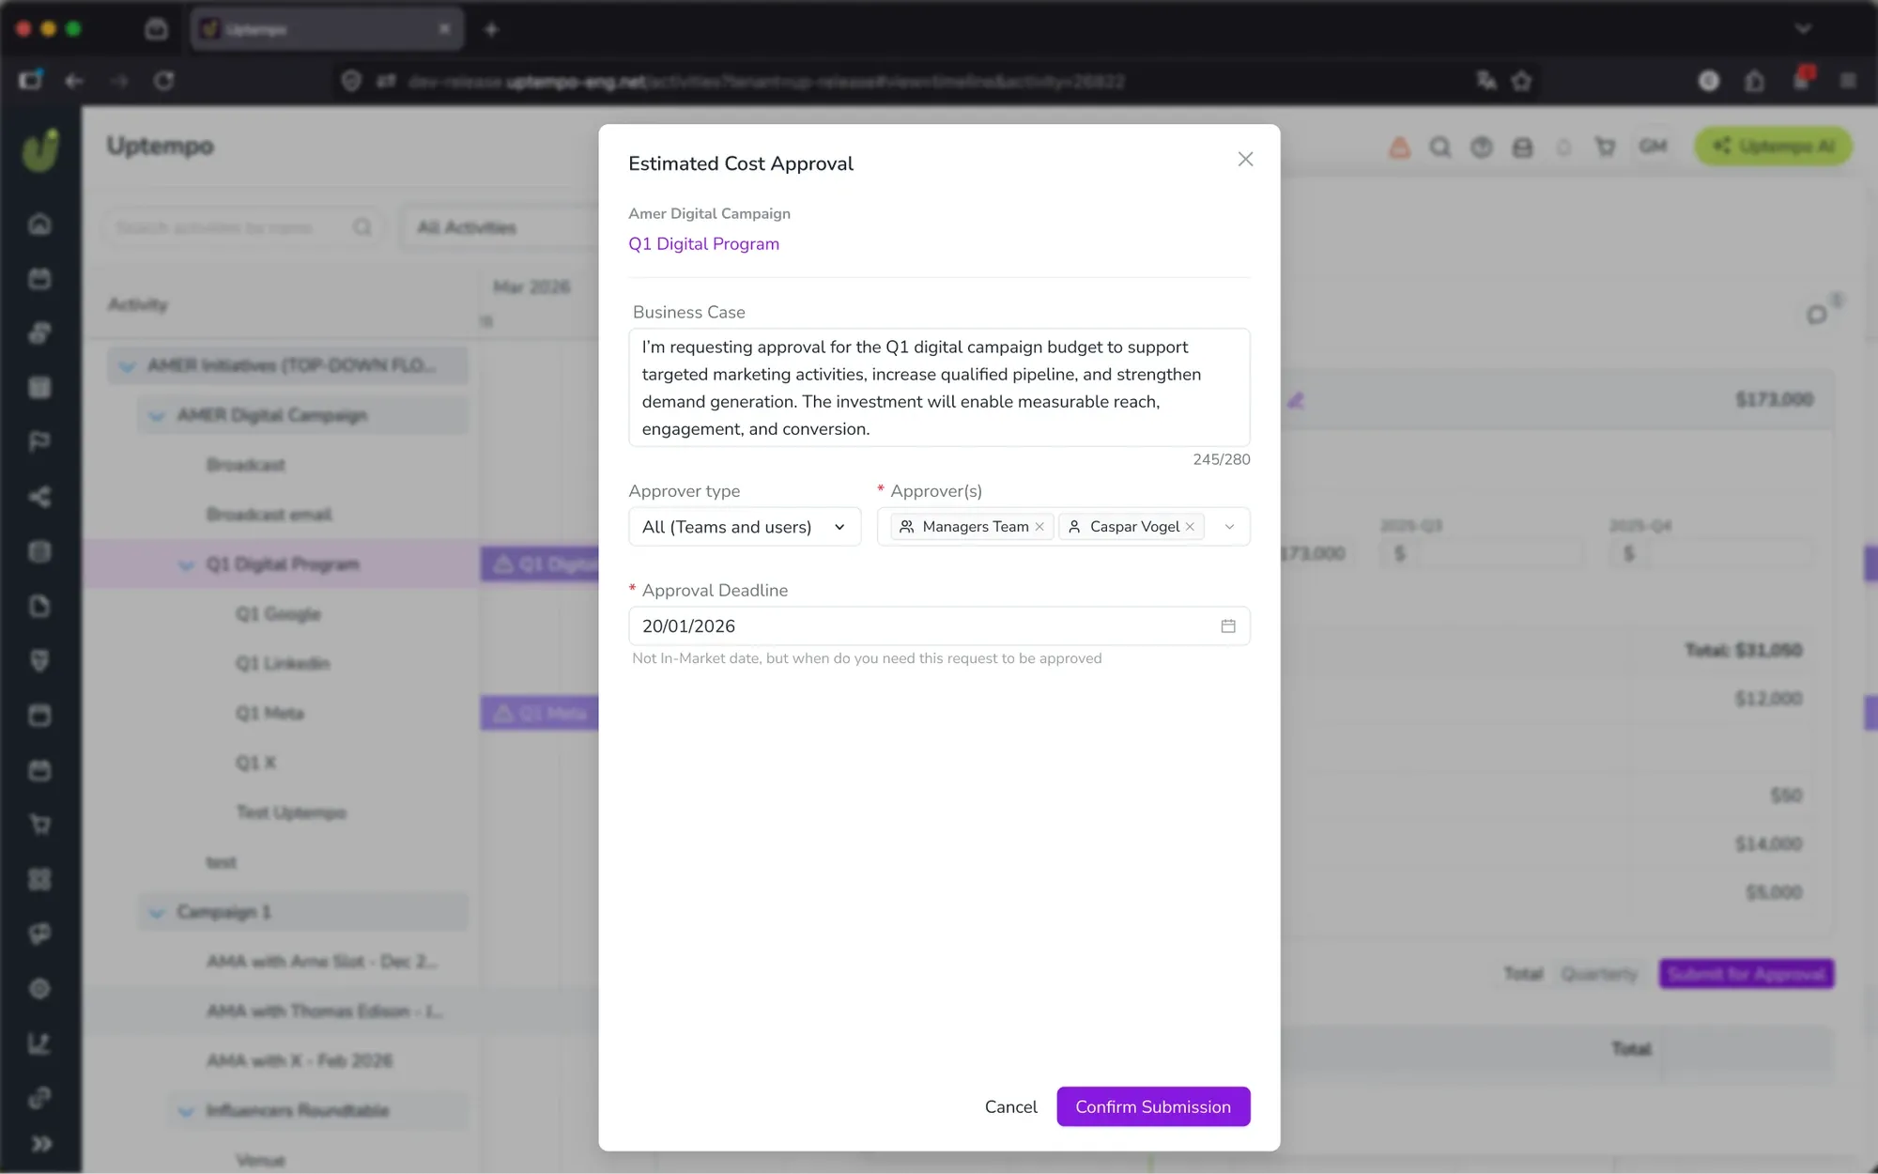
Task: Select the Uptempo browser tab
Action: click(327, 29)
